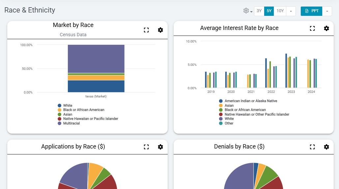Expand Applications by Race chart fullscreen

146,147
